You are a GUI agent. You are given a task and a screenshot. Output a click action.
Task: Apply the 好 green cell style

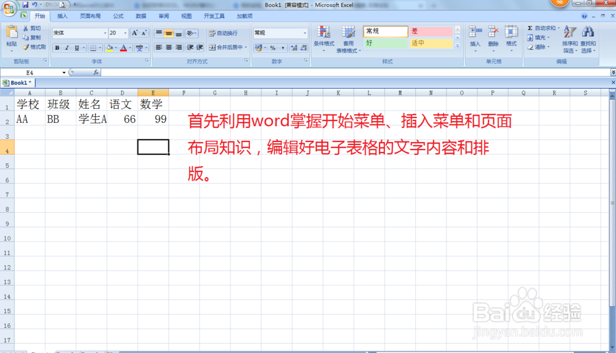click(386, 43)
